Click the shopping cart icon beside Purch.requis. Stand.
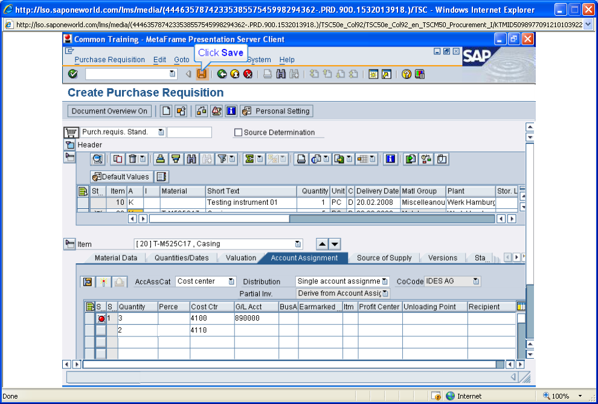The height and width of the screenshot is (404, 598). click(x=71, y=133)
